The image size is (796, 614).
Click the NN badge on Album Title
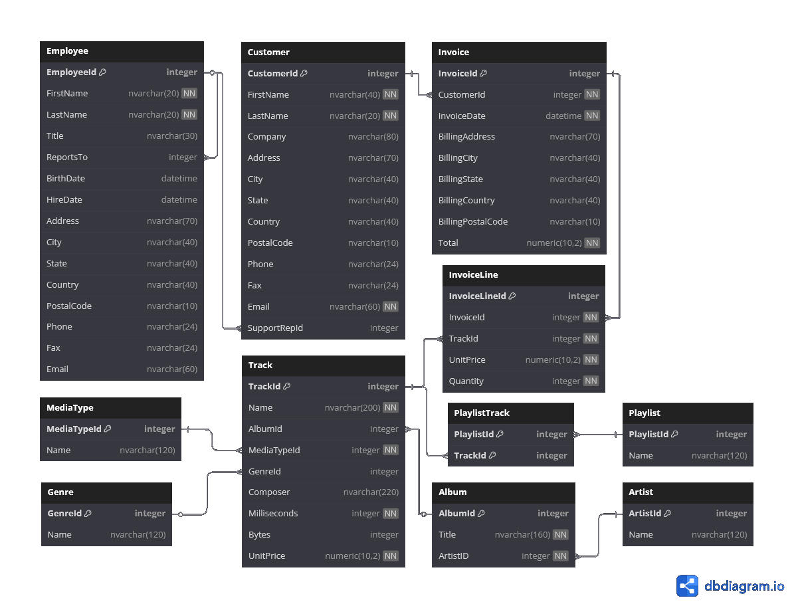click(x=560, y=534)
